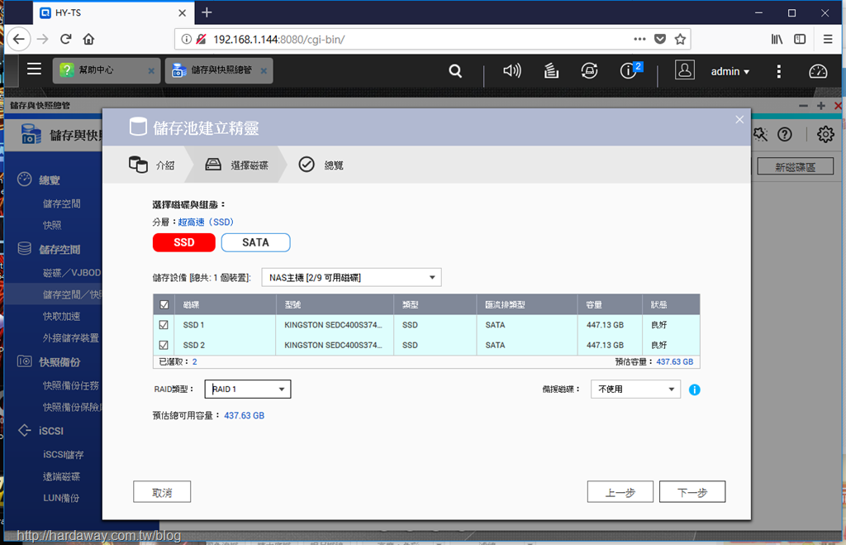The width and height of the screenshot is (846, 545).
Task: Open the NAS主機 storage device dropdown
Action: (351, 278)
